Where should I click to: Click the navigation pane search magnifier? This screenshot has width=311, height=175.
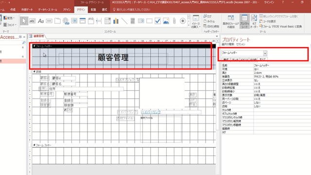tap(24, 42)
